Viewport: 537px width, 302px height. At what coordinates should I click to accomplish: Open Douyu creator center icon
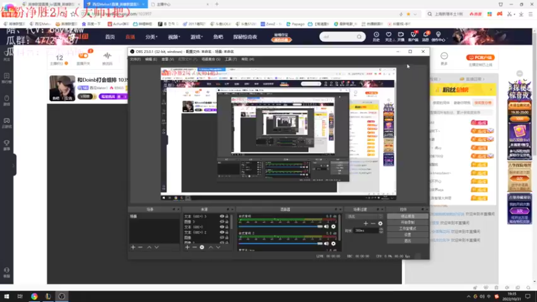[438, 36]
